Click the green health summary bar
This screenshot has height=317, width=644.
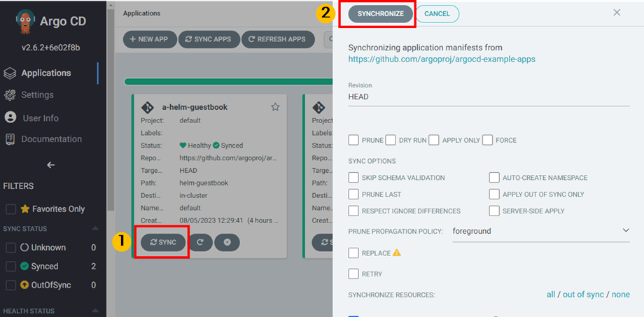point(228,82)
